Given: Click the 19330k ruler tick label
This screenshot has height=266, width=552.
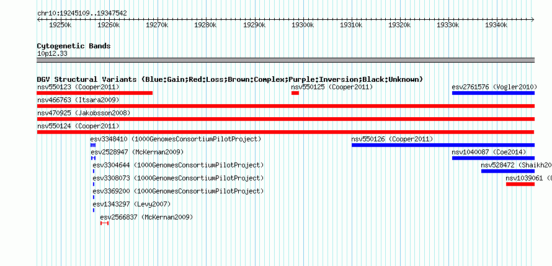Looking at the screenshot, I should pos(448,25).
